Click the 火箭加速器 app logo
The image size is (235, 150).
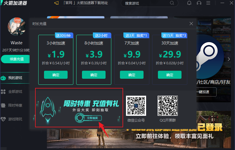14,3
